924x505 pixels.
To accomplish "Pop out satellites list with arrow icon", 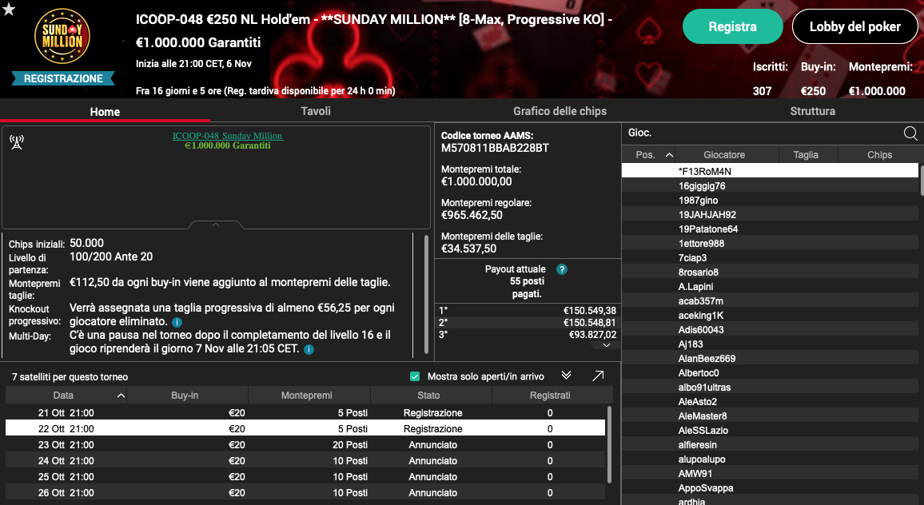I will (x=598, y=376).
